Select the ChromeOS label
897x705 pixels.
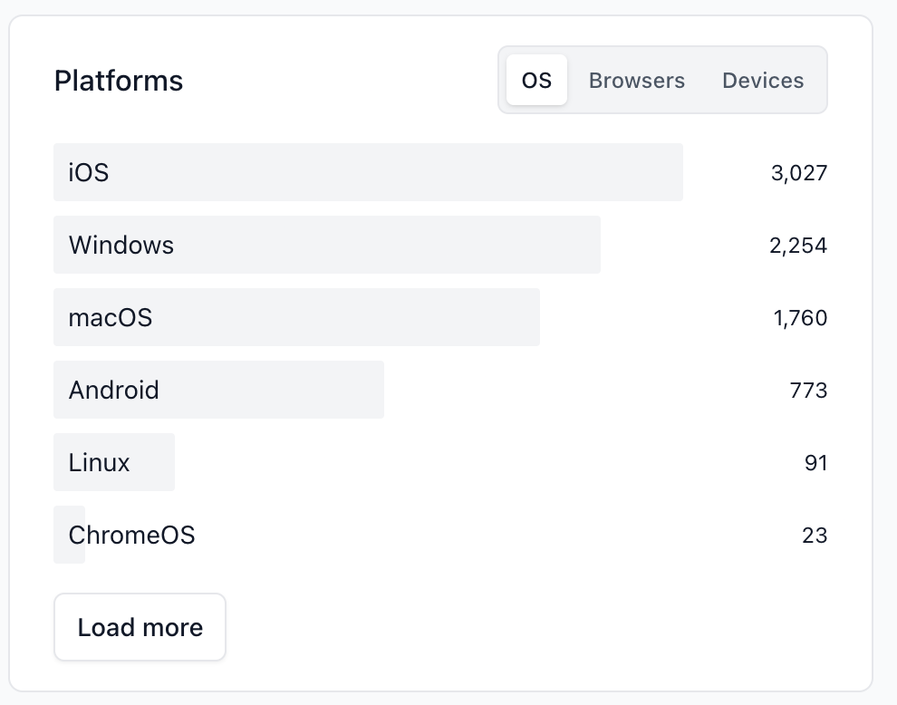[x=132, y=535]
